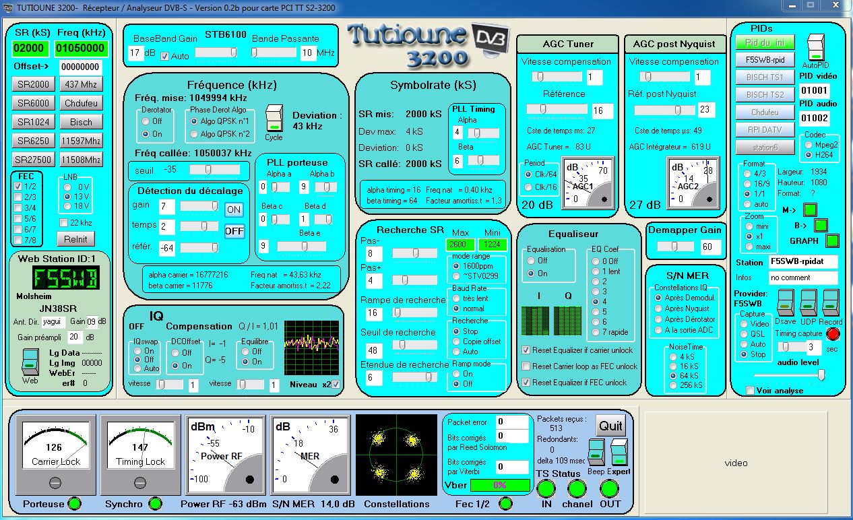
Task: Click the F5SWB-rpid PID button
Action: (765, 59)
